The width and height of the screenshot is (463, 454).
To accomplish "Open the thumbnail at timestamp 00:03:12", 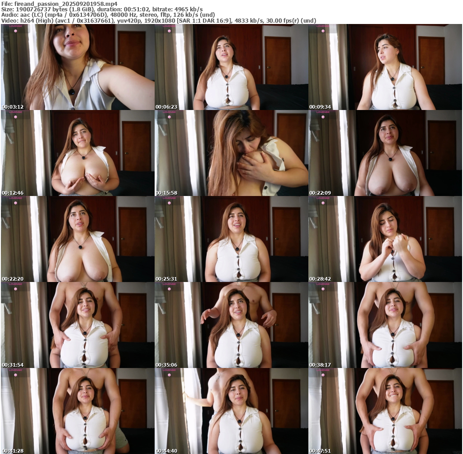I will pyautogui.click(x=78, y=67).
